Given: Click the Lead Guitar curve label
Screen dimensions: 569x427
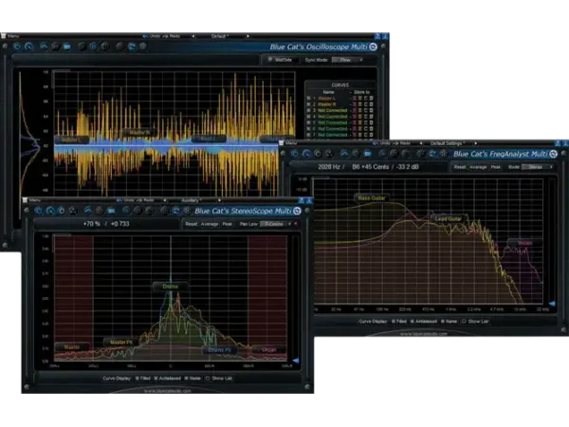Looking at the screenshot, I should [449, 218].
